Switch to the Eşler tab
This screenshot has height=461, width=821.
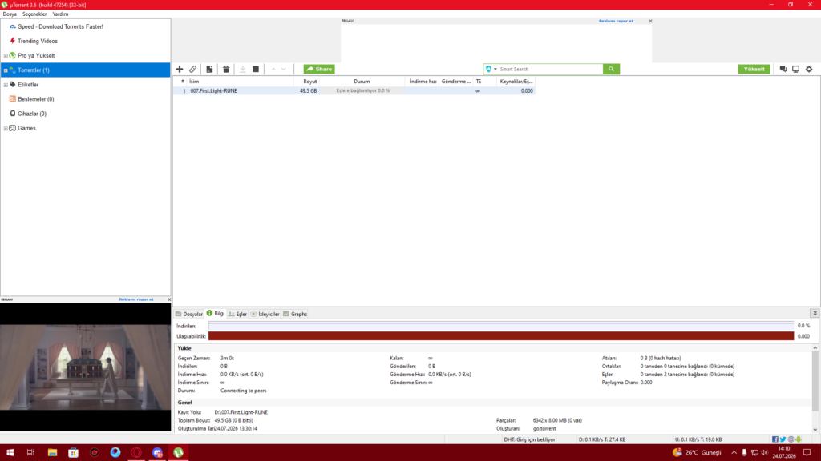[237, 314]
